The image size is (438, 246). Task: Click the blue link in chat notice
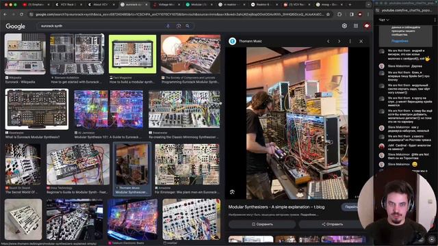400,41
